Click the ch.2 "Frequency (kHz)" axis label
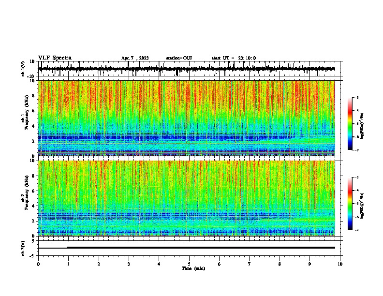The image size is (383, 296). click(x=27, y=192)
